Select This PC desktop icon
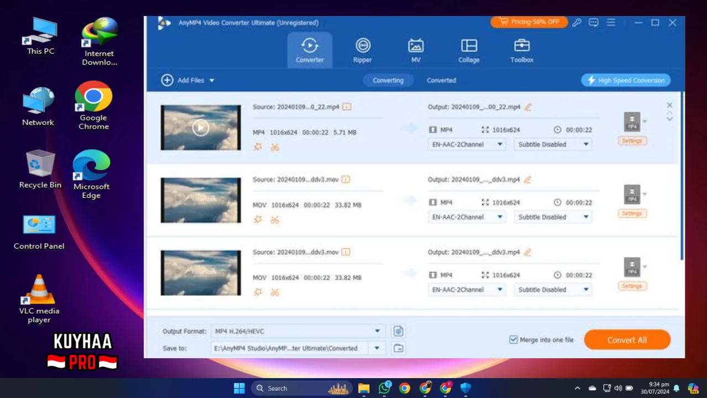Screen dimensions: 707x398 [x=40, y=36]
